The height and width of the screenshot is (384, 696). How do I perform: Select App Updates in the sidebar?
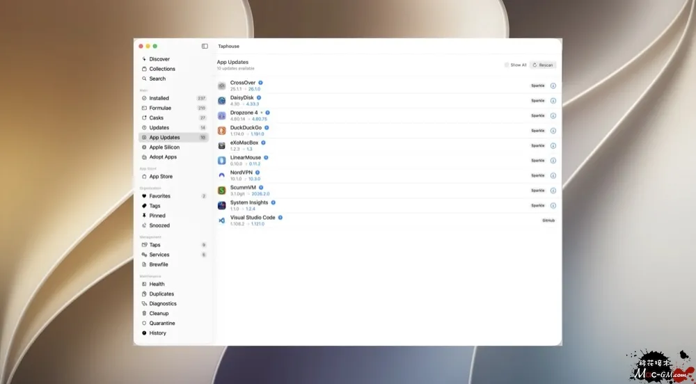[173, 138]
